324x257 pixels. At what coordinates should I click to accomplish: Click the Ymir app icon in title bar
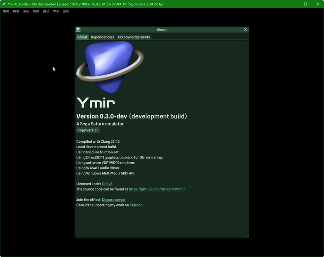click(x=4, y=4)
